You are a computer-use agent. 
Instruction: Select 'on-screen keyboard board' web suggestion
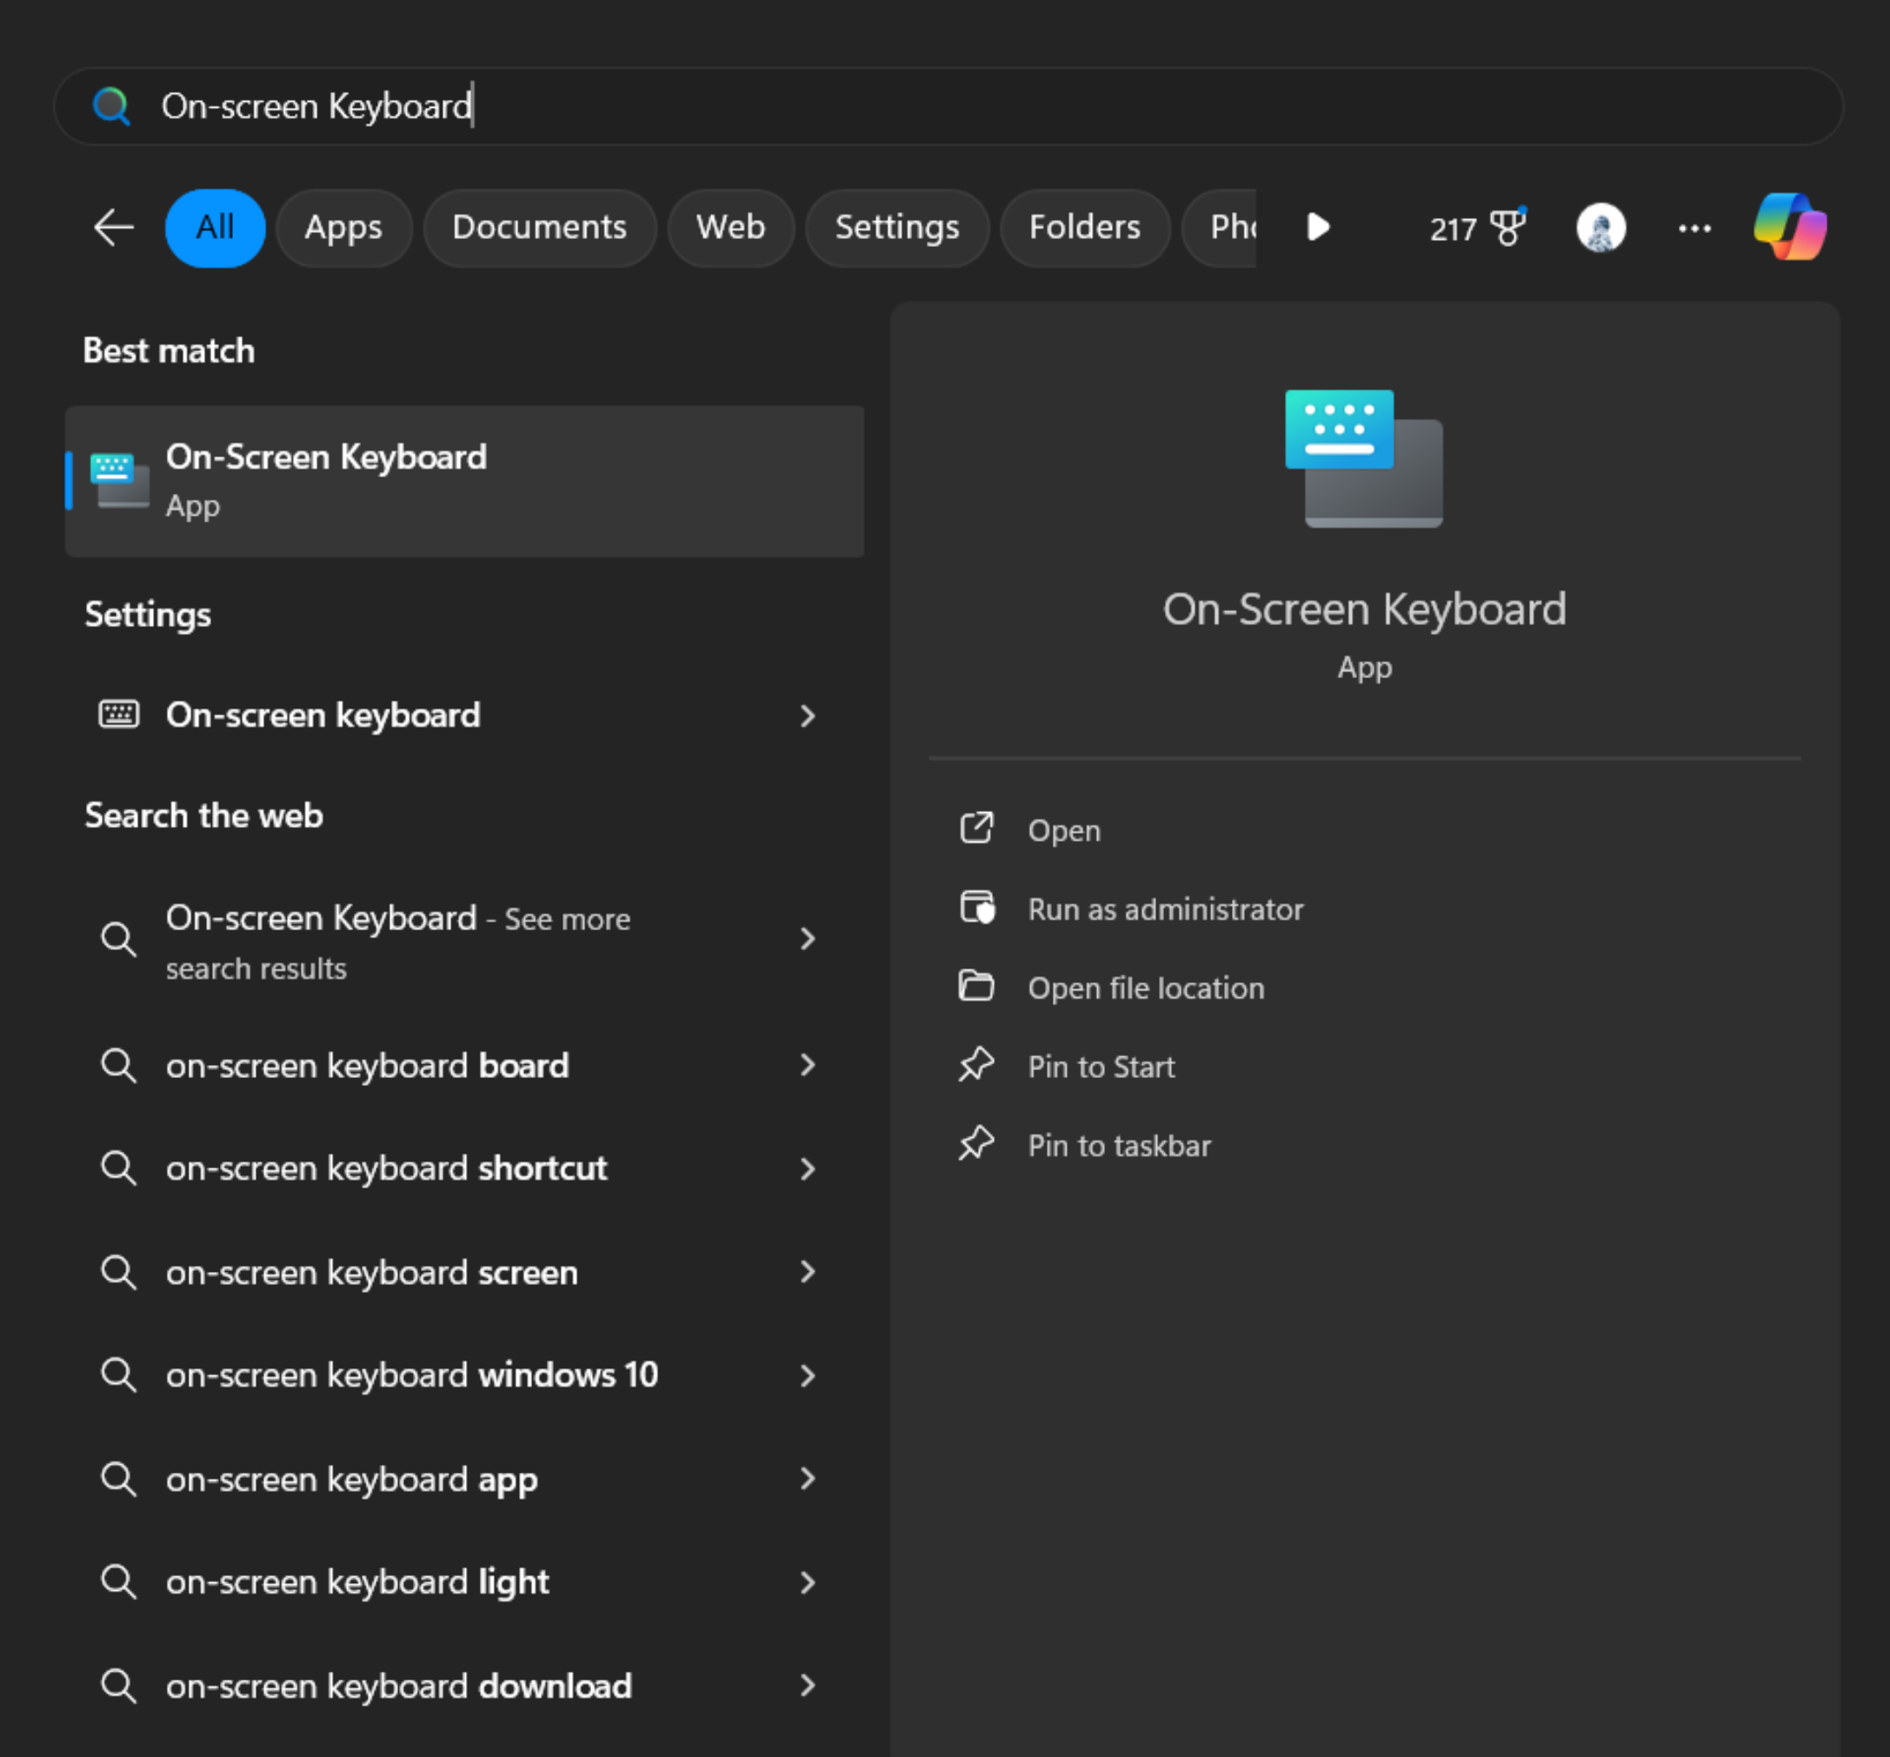pos(464,1065)
